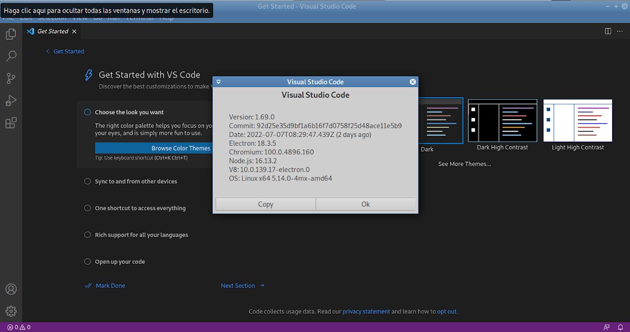Click the Version: 1.69.0 text
This screenshot has width=630, height=332.
[x=251, y=117]
